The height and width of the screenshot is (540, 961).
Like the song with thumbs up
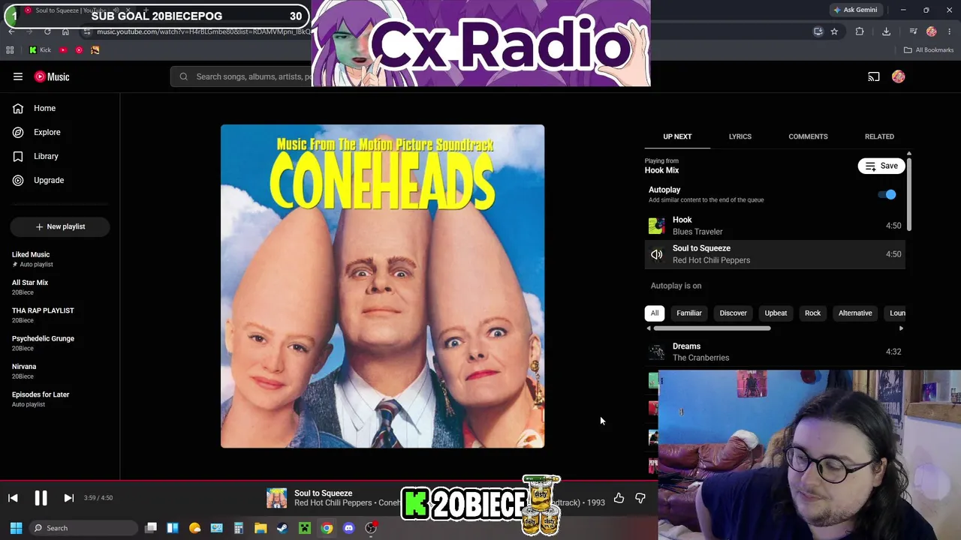(x=619, y=498)
